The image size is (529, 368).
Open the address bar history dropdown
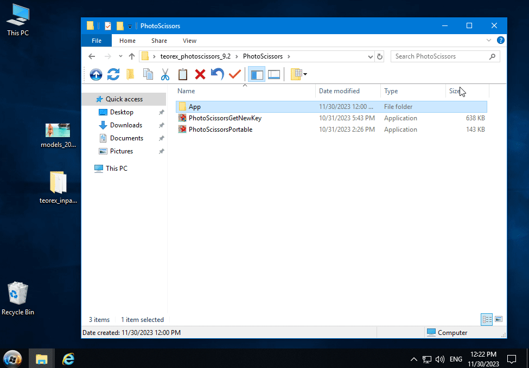click(x=371, y=56)
